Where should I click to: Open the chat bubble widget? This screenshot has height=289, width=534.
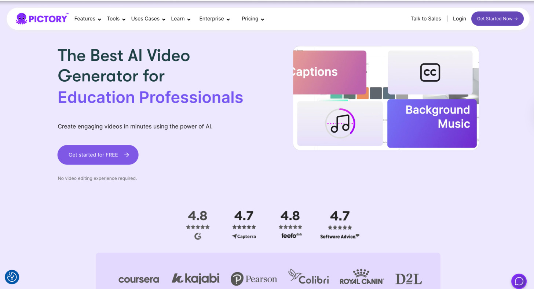519,281
